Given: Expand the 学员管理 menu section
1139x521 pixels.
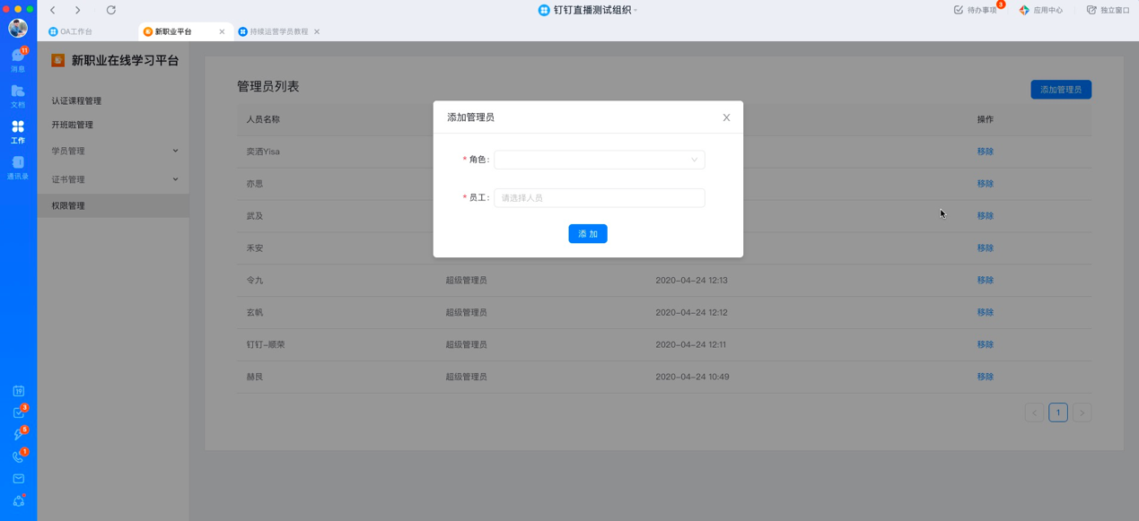Looking at the screenshot, I should pyautogui.click(x=113, y=152).
